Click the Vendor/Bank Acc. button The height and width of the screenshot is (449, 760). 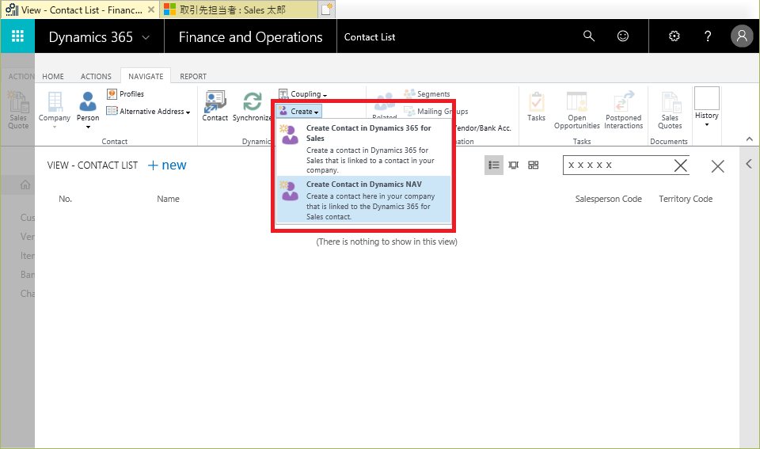pyautogui.click(x=483, y=128)
